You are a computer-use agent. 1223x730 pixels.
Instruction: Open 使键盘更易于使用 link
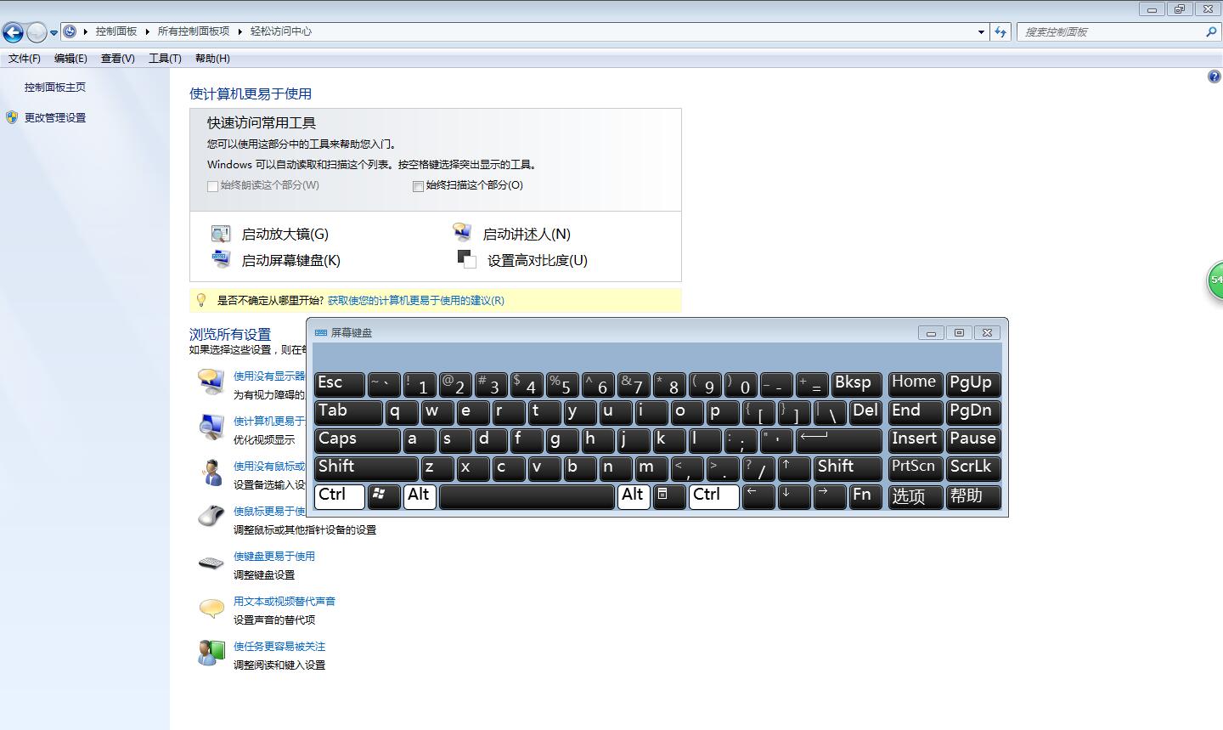click(274, 557)
